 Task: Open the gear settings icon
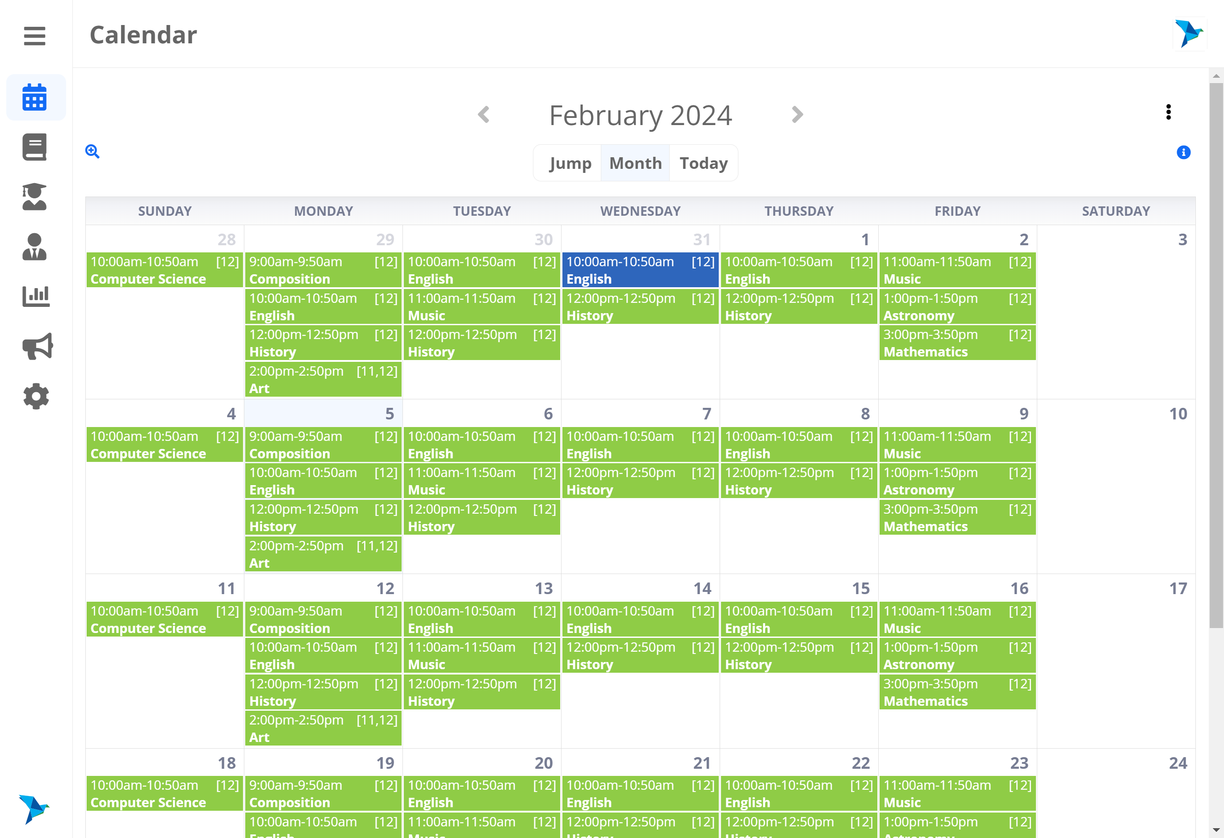coord(36,396)
